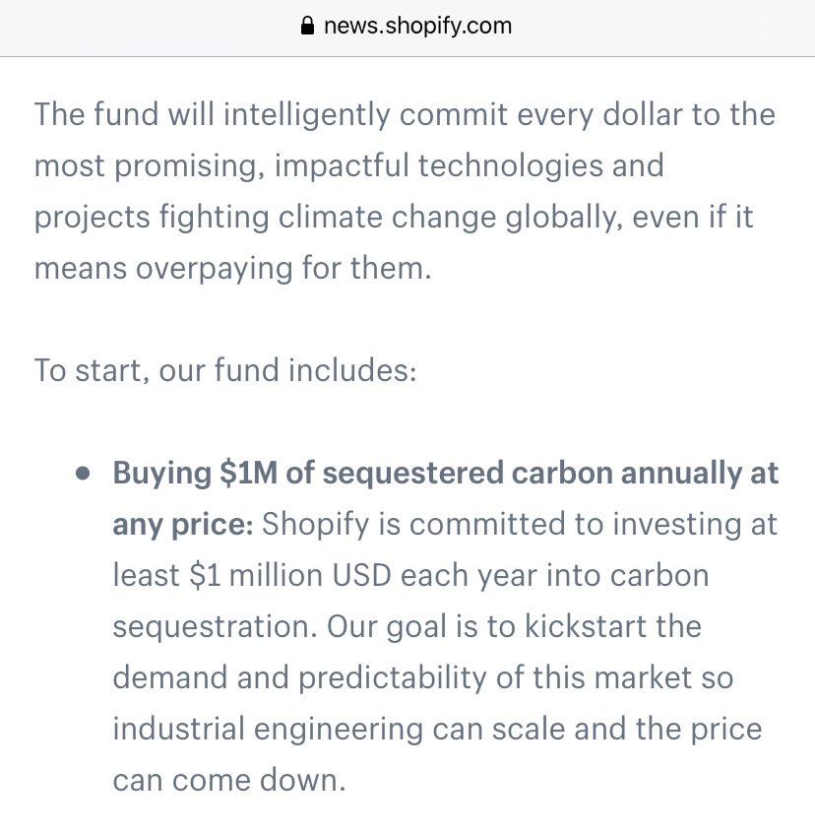The width and height of the screenshot is (815, 832).
Task: Click the line 'least $1 million USD each year into carbon'
Action: [x=410, y=576]
